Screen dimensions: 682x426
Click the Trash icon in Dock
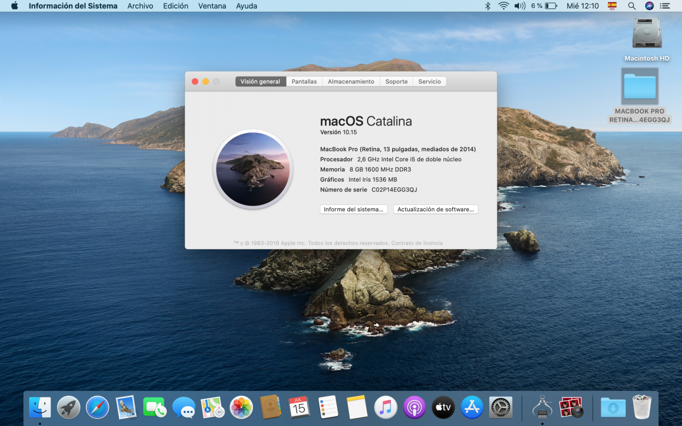click(x=642, y=407)
